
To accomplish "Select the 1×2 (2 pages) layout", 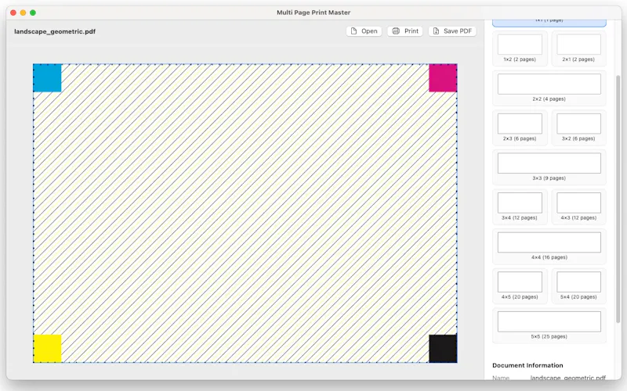I will (x=520, y=48).
